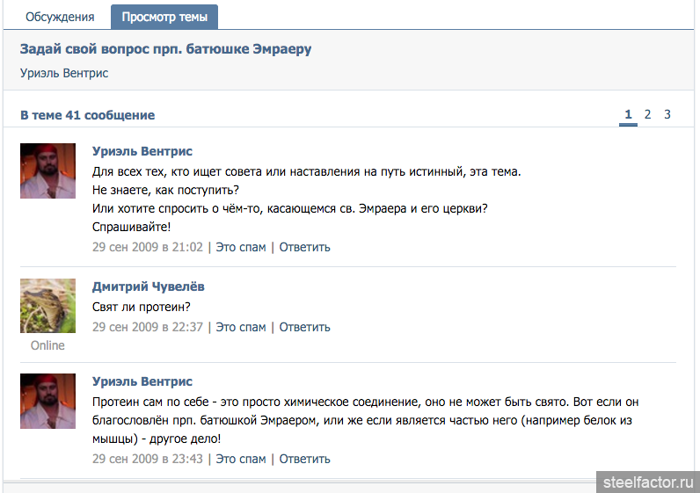Image resolution: width=700 pixels, height=493 pixels.
Task: Click Уриэль Вентрис name on the 21:02 post
Action: (142, 151)
